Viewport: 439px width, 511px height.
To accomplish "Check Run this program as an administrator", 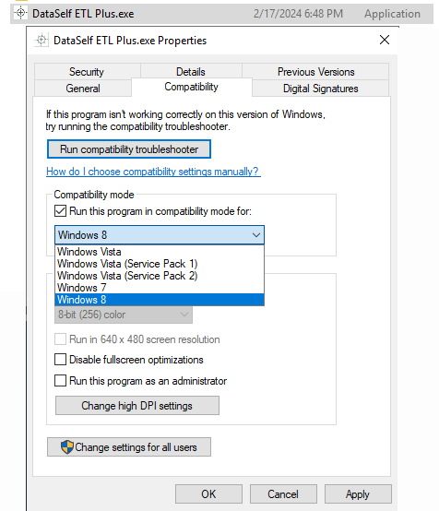I will 60,380.
